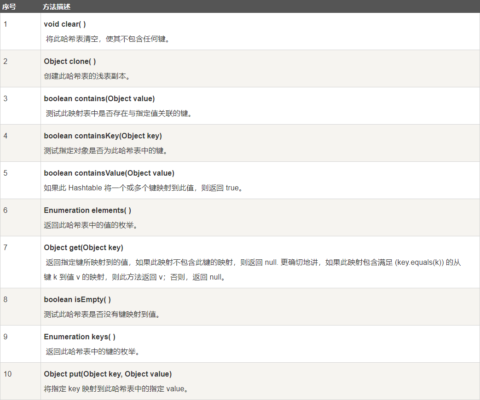This screenshot has height=400, width=480.
Task: Click the 方法描述 column header
Action: click(57, 7)
